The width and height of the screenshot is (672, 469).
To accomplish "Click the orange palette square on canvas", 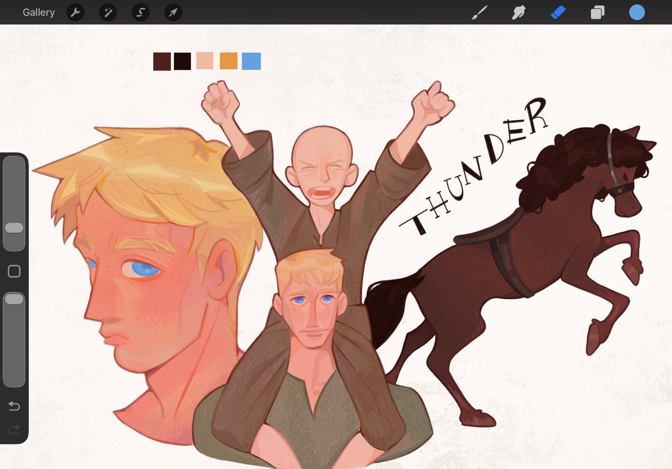I will pyautogui.click(x=228, y=61).
